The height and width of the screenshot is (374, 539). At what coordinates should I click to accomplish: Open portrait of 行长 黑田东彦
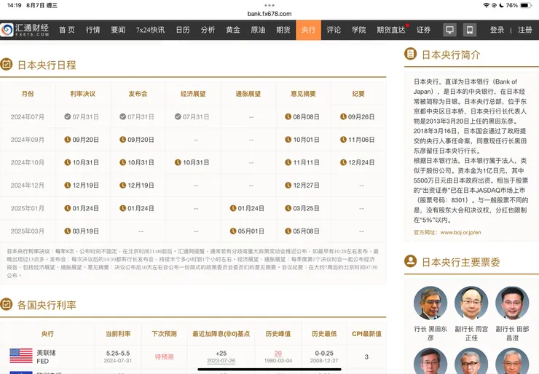coord(430,303)
